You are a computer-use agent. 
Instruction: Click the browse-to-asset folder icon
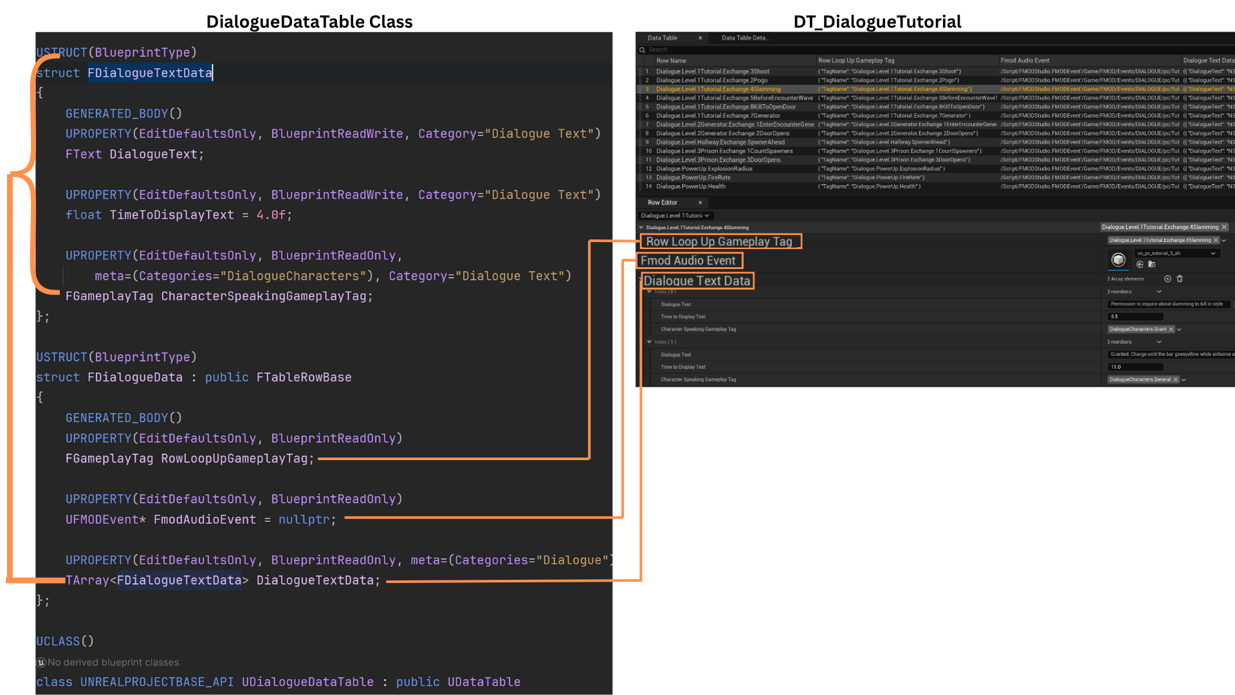coord(1152,264)
